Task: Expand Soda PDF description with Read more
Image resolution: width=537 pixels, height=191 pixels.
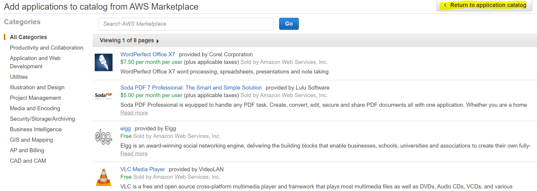Action: [134, 113]
